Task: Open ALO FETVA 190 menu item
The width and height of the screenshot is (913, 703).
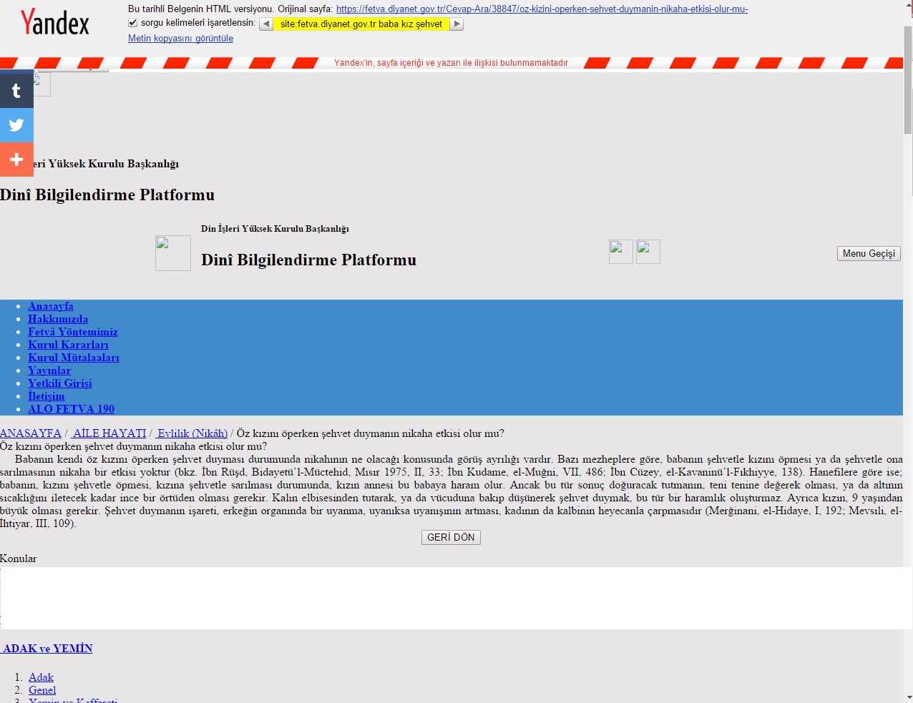Action: pyautogui.click(x=71, y=409)
